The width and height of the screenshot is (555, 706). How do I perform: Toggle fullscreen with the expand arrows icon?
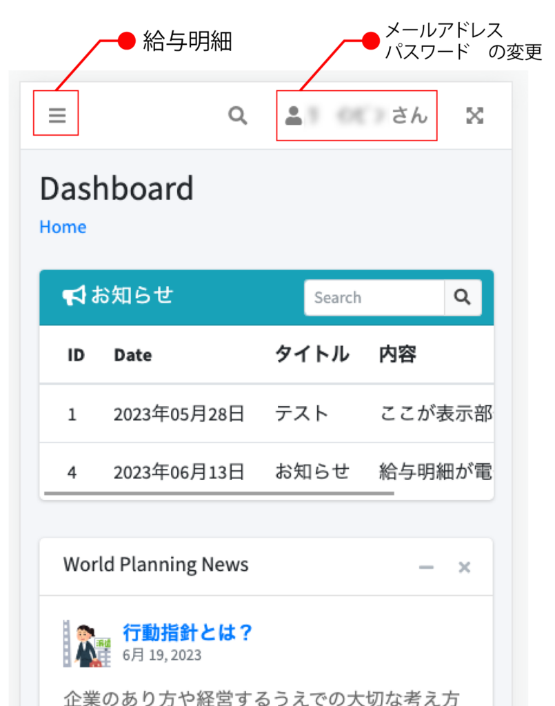(474, 116)
